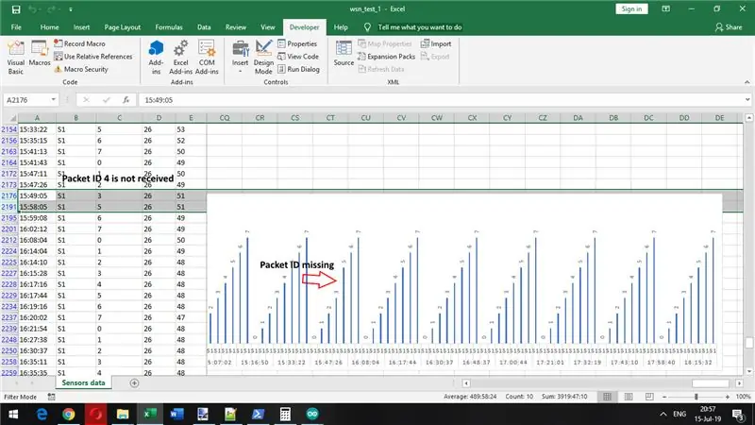
Task: Open Word from the taskbar
Action: coord(176,414)
